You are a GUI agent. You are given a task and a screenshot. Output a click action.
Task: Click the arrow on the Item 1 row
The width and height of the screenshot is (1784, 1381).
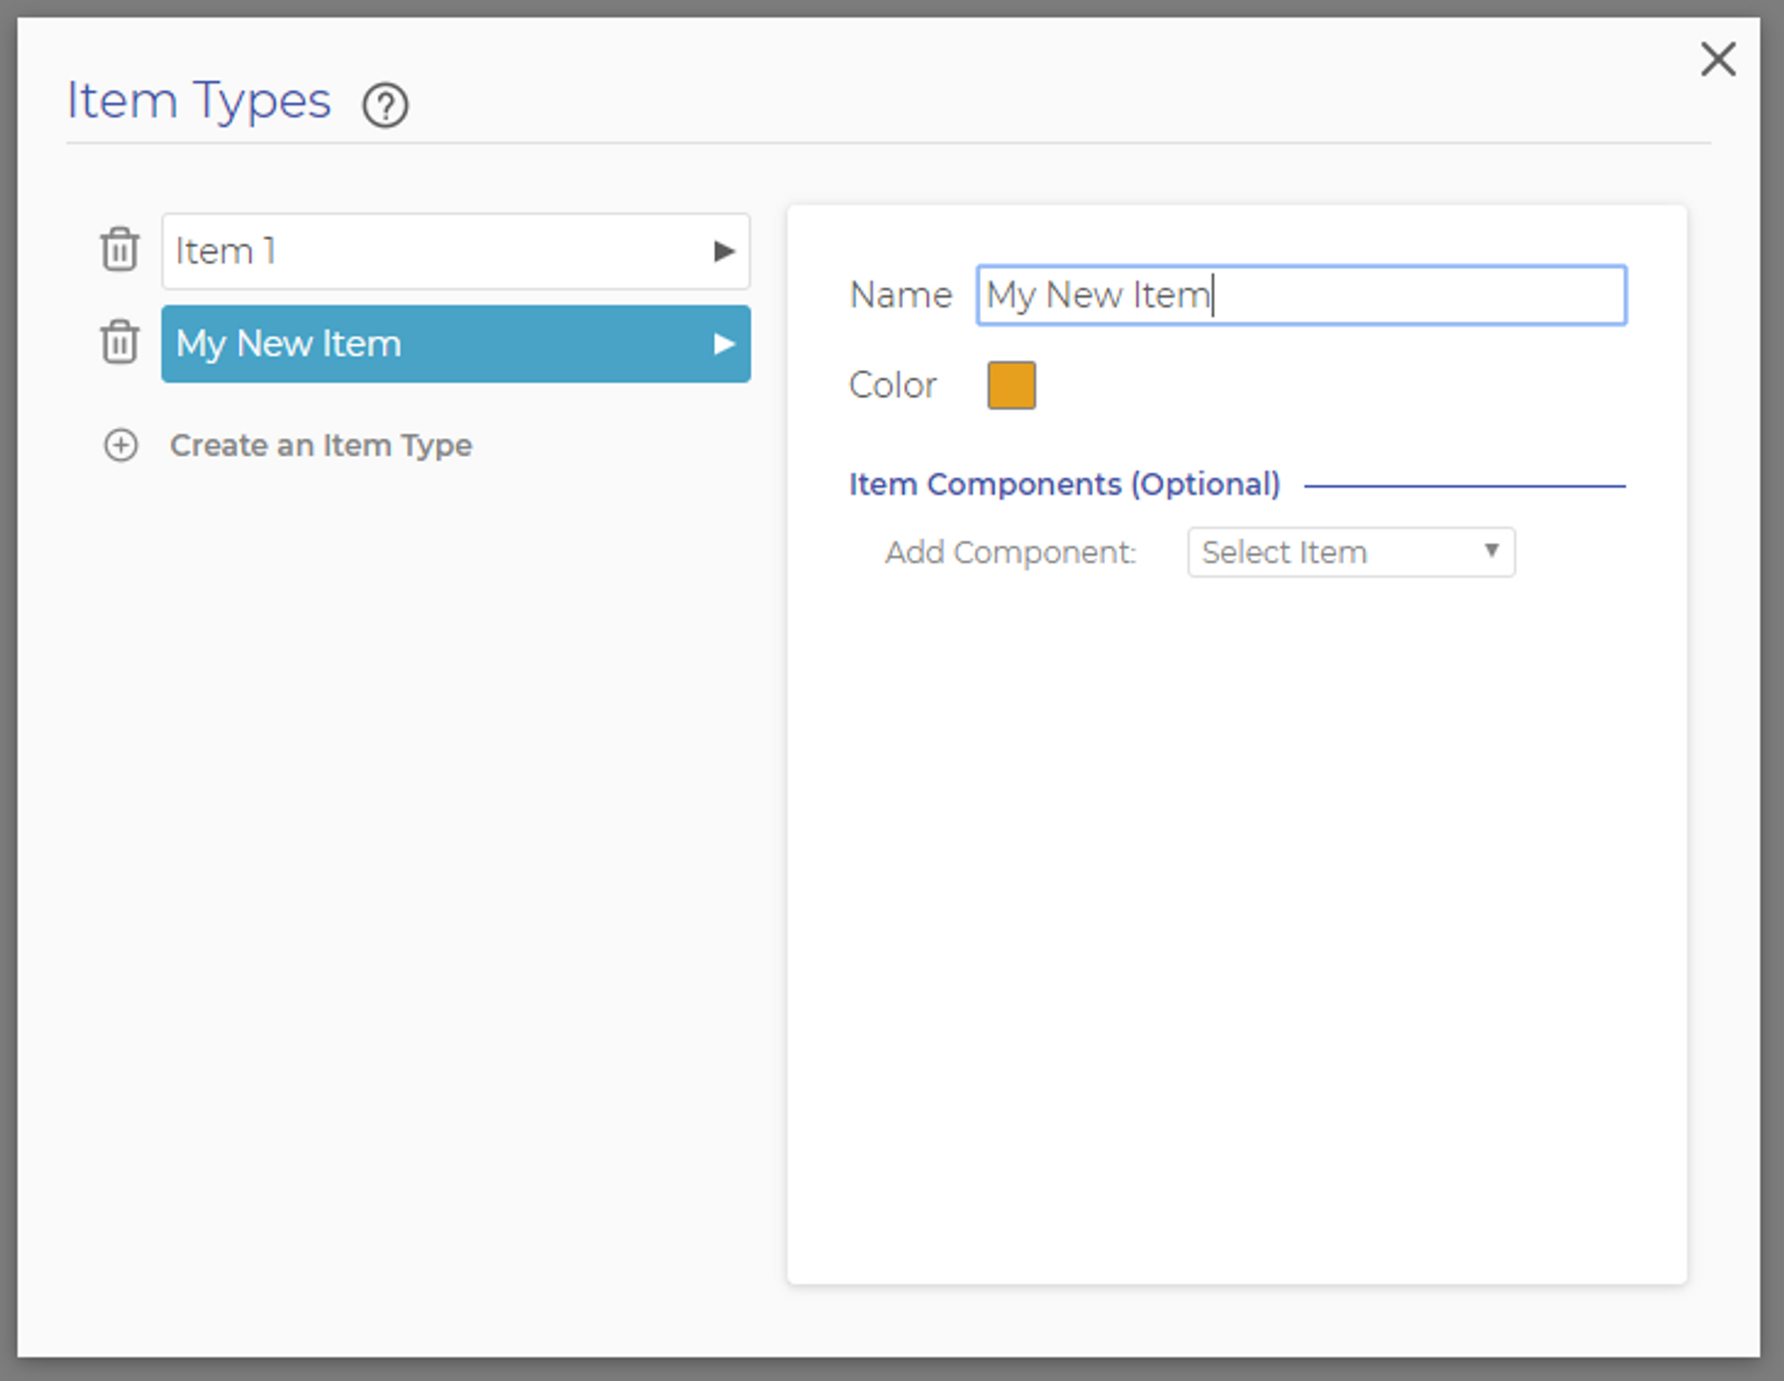point(724,252)
